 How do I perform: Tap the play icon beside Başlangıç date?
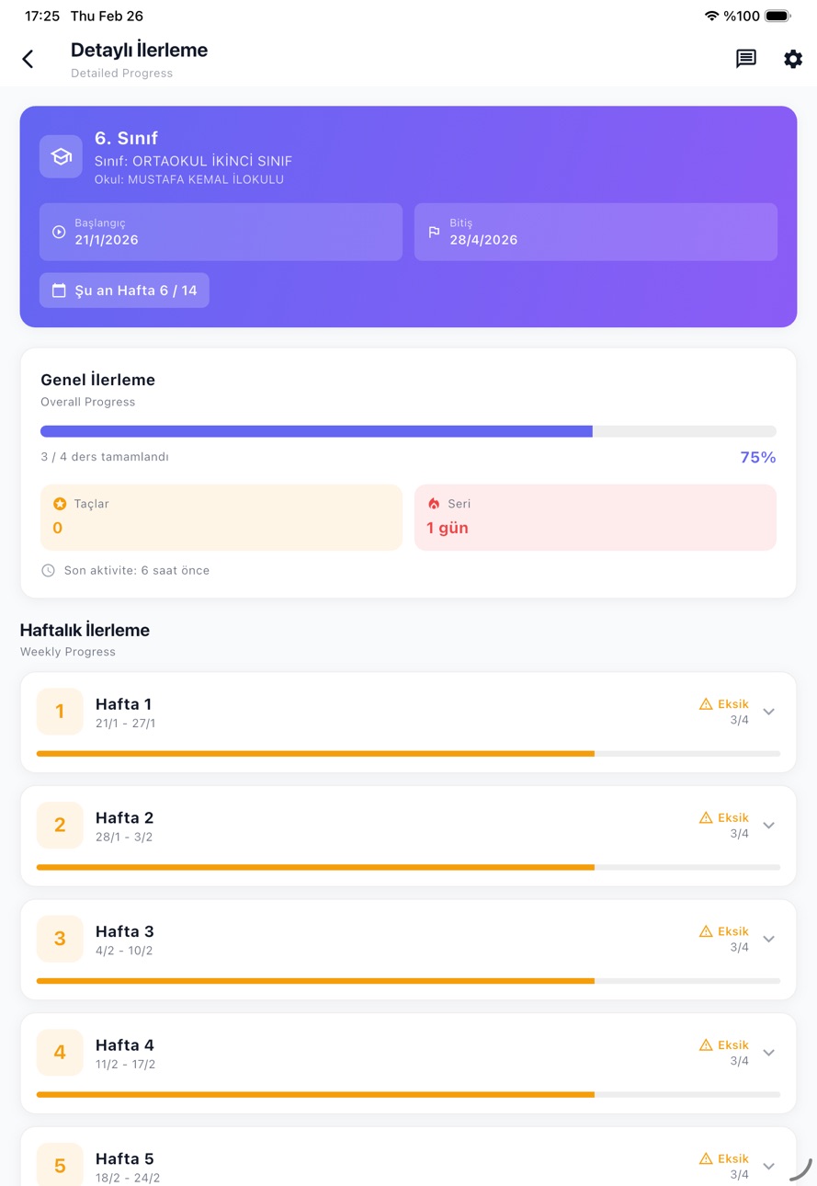pos(59,233)
